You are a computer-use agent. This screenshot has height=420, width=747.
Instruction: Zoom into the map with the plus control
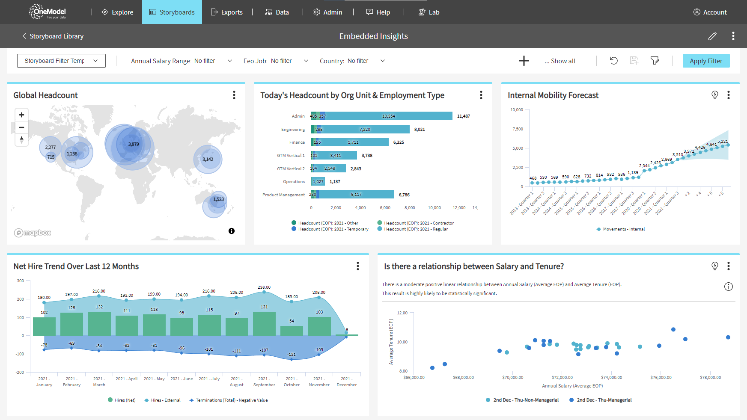(21, 114)
